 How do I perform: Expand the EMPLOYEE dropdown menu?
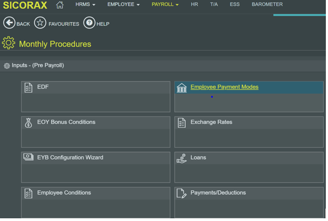coord(123,5)
